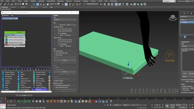The image size is (194, 109).
Task: Switch to the Modeling ribbon tab
Action: tap(5, 7)
